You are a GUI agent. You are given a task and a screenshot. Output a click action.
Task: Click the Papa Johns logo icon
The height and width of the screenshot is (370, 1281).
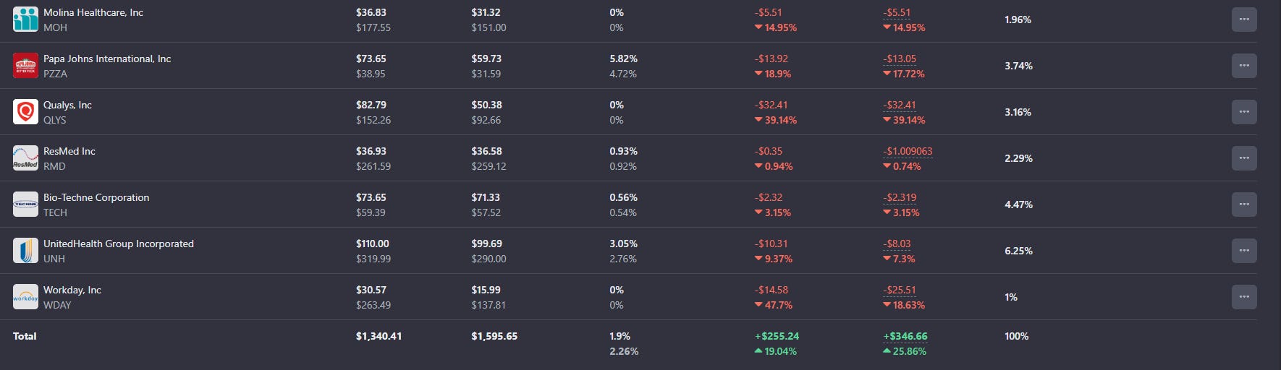(25, 66)
